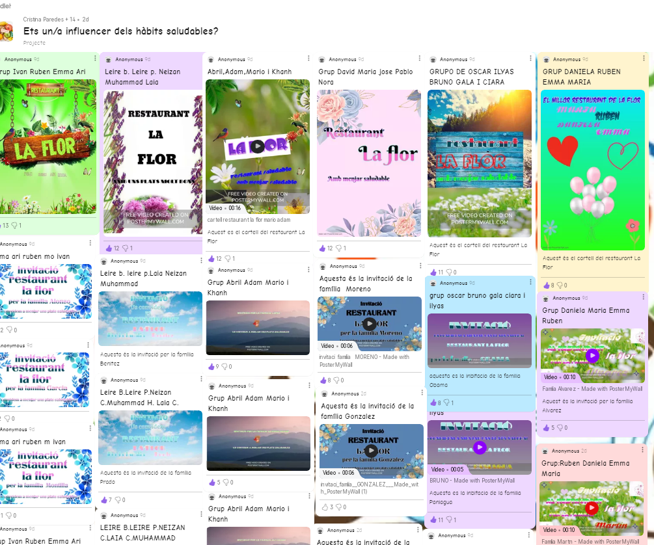Click thumbs up on Leire b. Leire p. poster post
Screen dimensions: 654x545
(x=109, y=248)
